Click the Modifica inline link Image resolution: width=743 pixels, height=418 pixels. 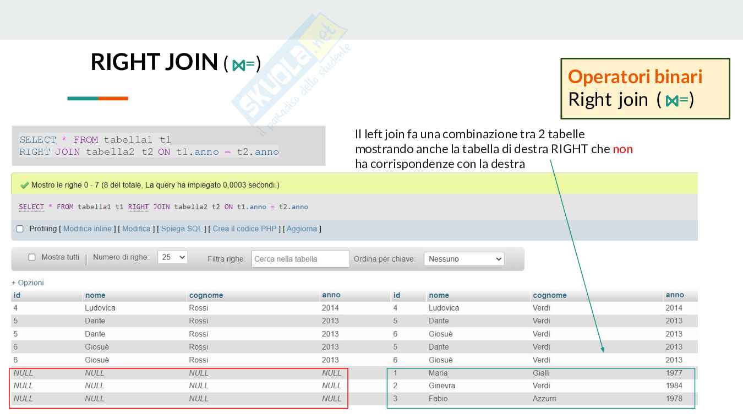(x=87, y=229)
